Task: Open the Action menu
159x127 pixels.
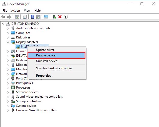Action: (x=15, y=11)
